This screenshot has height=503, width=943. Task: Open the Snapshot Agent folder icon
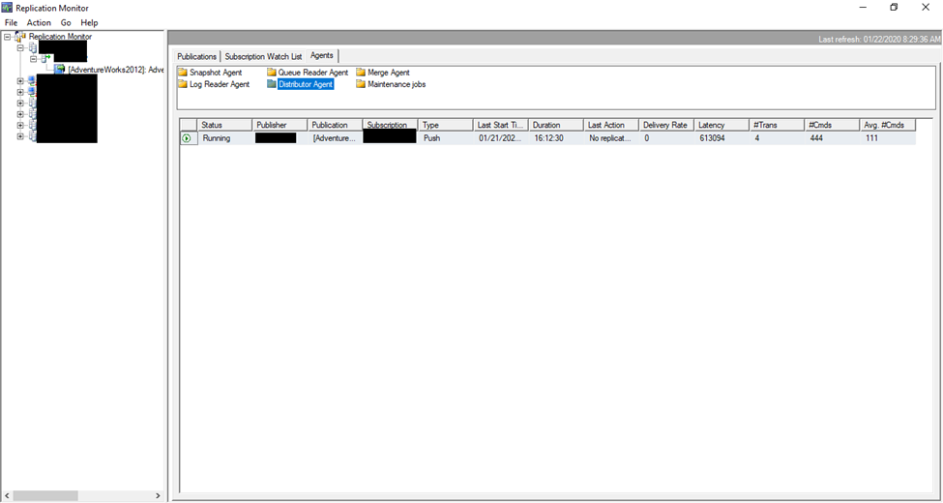tap(182, 73)
